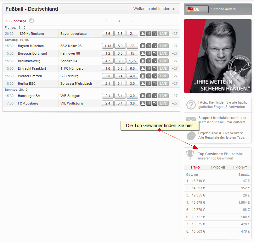
Task: Click LIVE button for Hoffenheim match
Action: (163, 34)
